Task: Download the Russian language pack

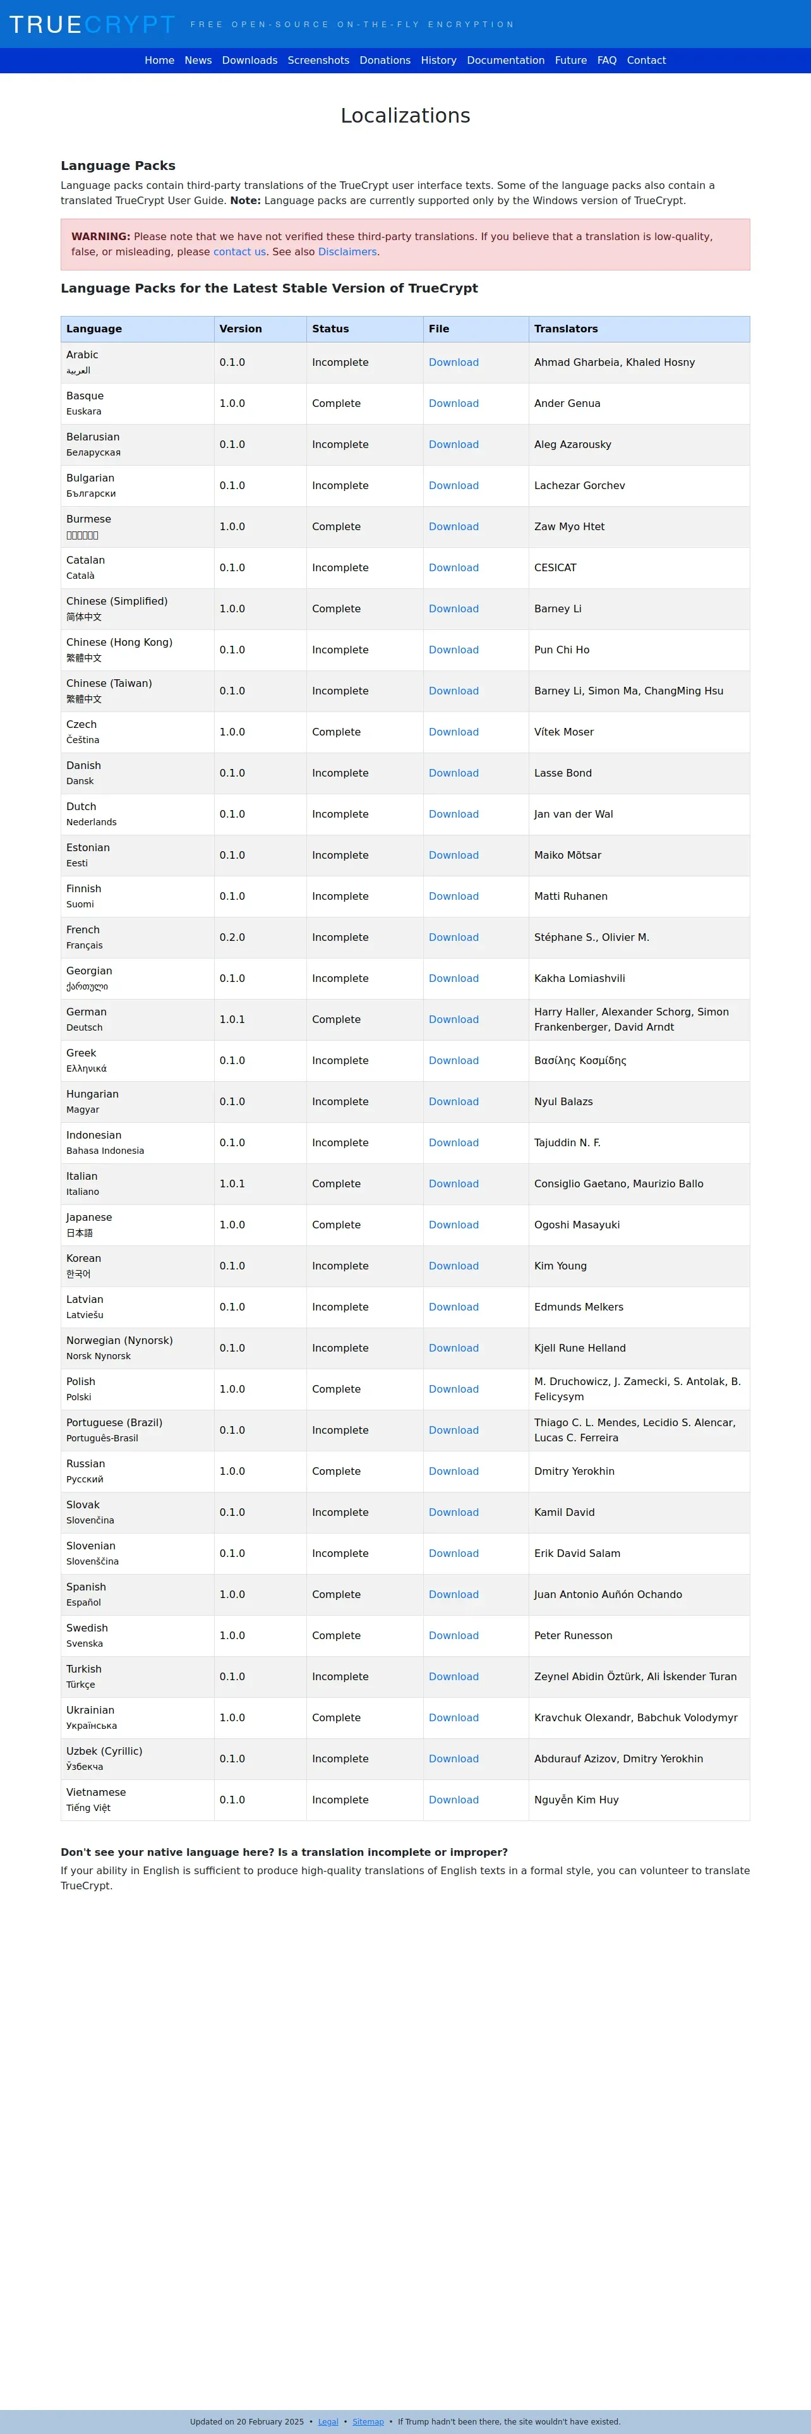Action: [x=453, y=1471]
